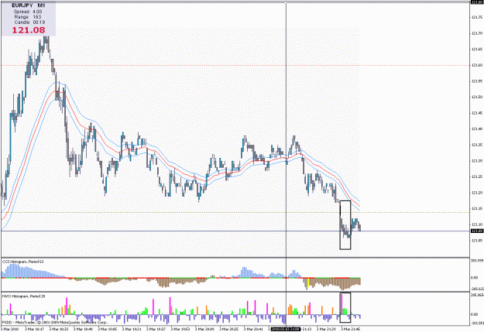
Task: Click the yellow bar in the CCI histogram
Action: pyautogui.click(x=308, y=282)
